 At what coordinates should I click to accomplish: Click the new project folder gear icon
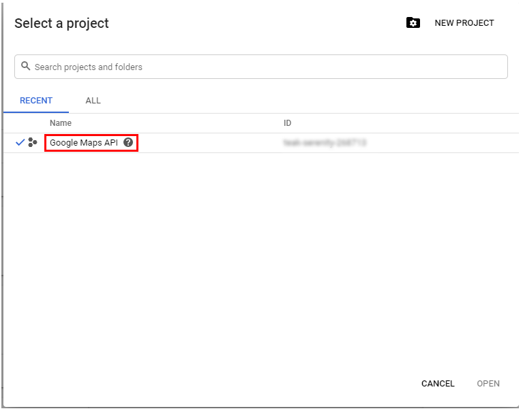[413, 22]
